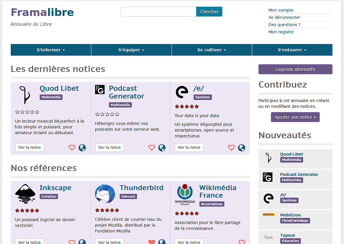344x244 pixels.
Task: Click the globe icon on /e/ card
Action: (x=242, y=148)
